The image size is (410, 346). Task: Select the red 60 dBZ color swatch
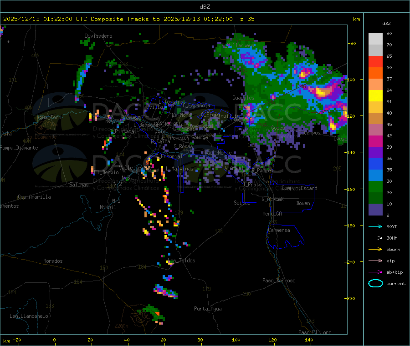click(375, 61)
